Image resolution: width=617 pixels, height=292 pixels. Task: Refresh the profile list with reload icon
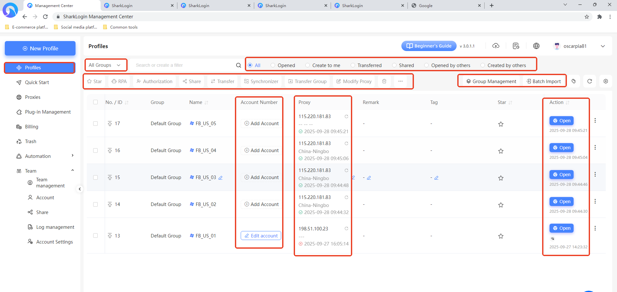point(590,81)
